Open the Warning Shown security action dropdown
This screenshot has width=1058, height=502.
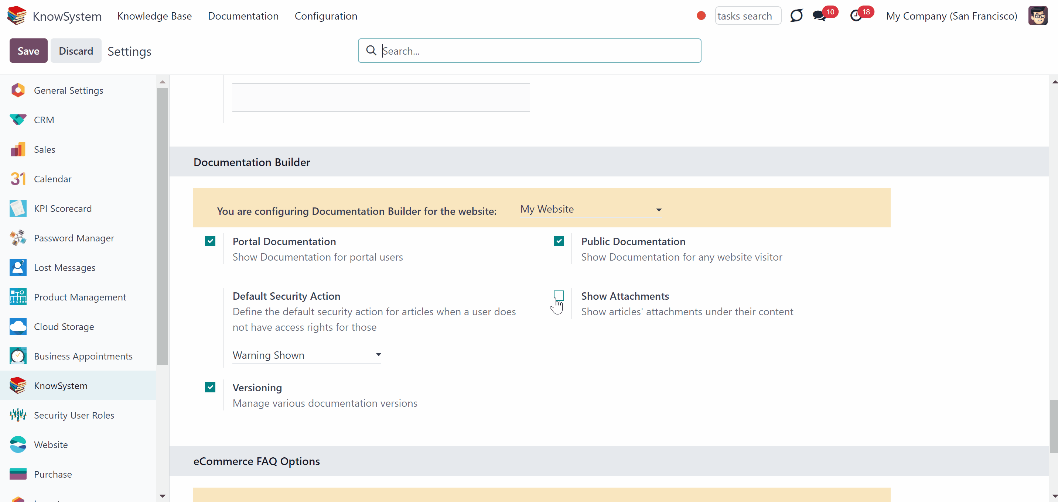[x=307, y=355]
